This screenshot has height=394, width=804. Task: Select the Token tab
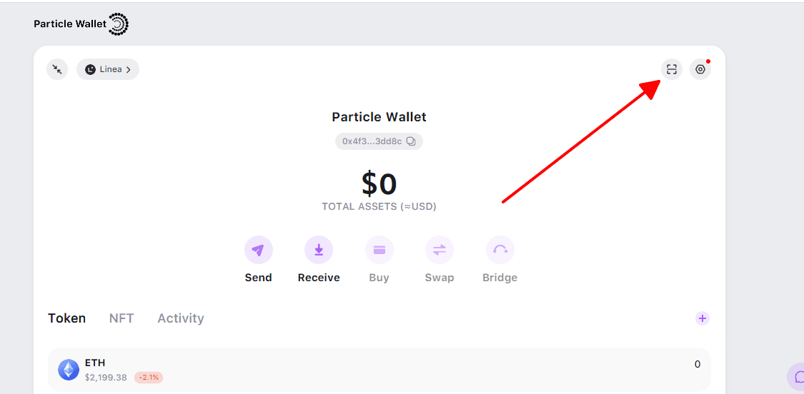pyautogui.click(x=66, y=318)
